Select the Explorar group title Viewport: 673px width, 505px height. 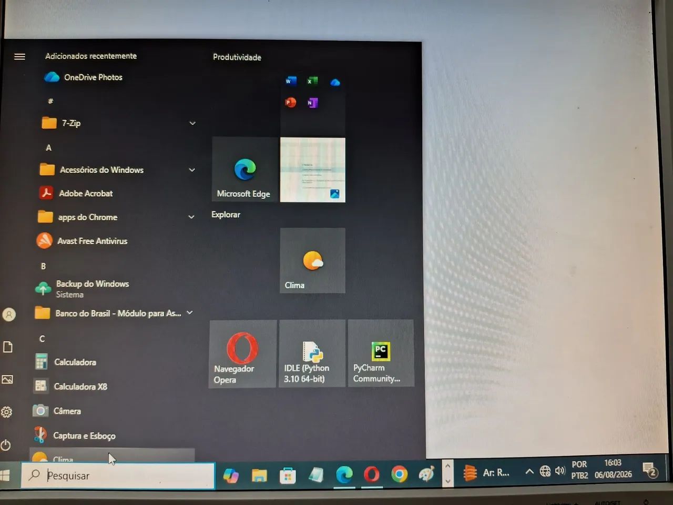tap(226, 215)
